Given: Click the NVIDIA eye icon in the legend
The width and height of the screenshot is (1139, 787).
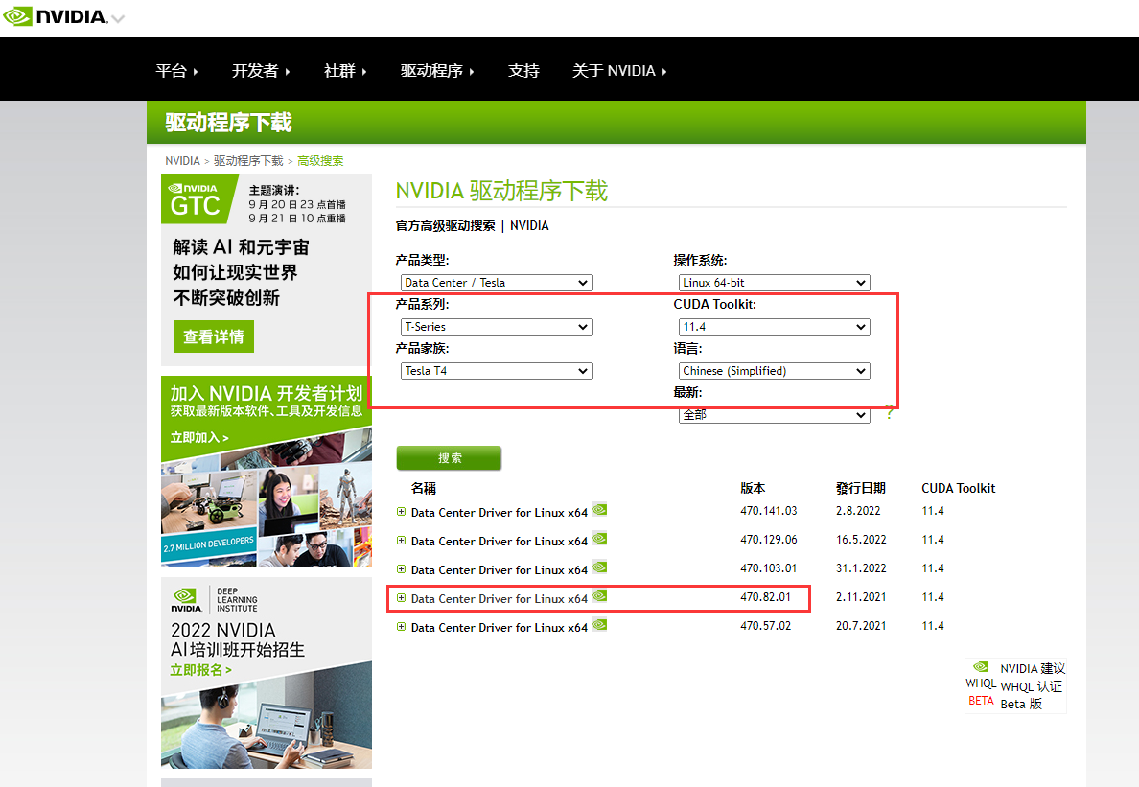Looking at the screenshot, I should click(x=981, y=666).
